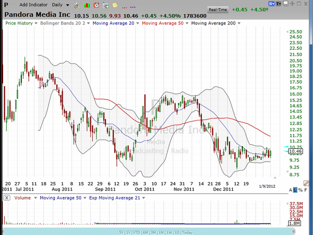The image size is (313, 235).
Task: Expand the Moving Average 200 dropdown
Action: coord(239,23)
